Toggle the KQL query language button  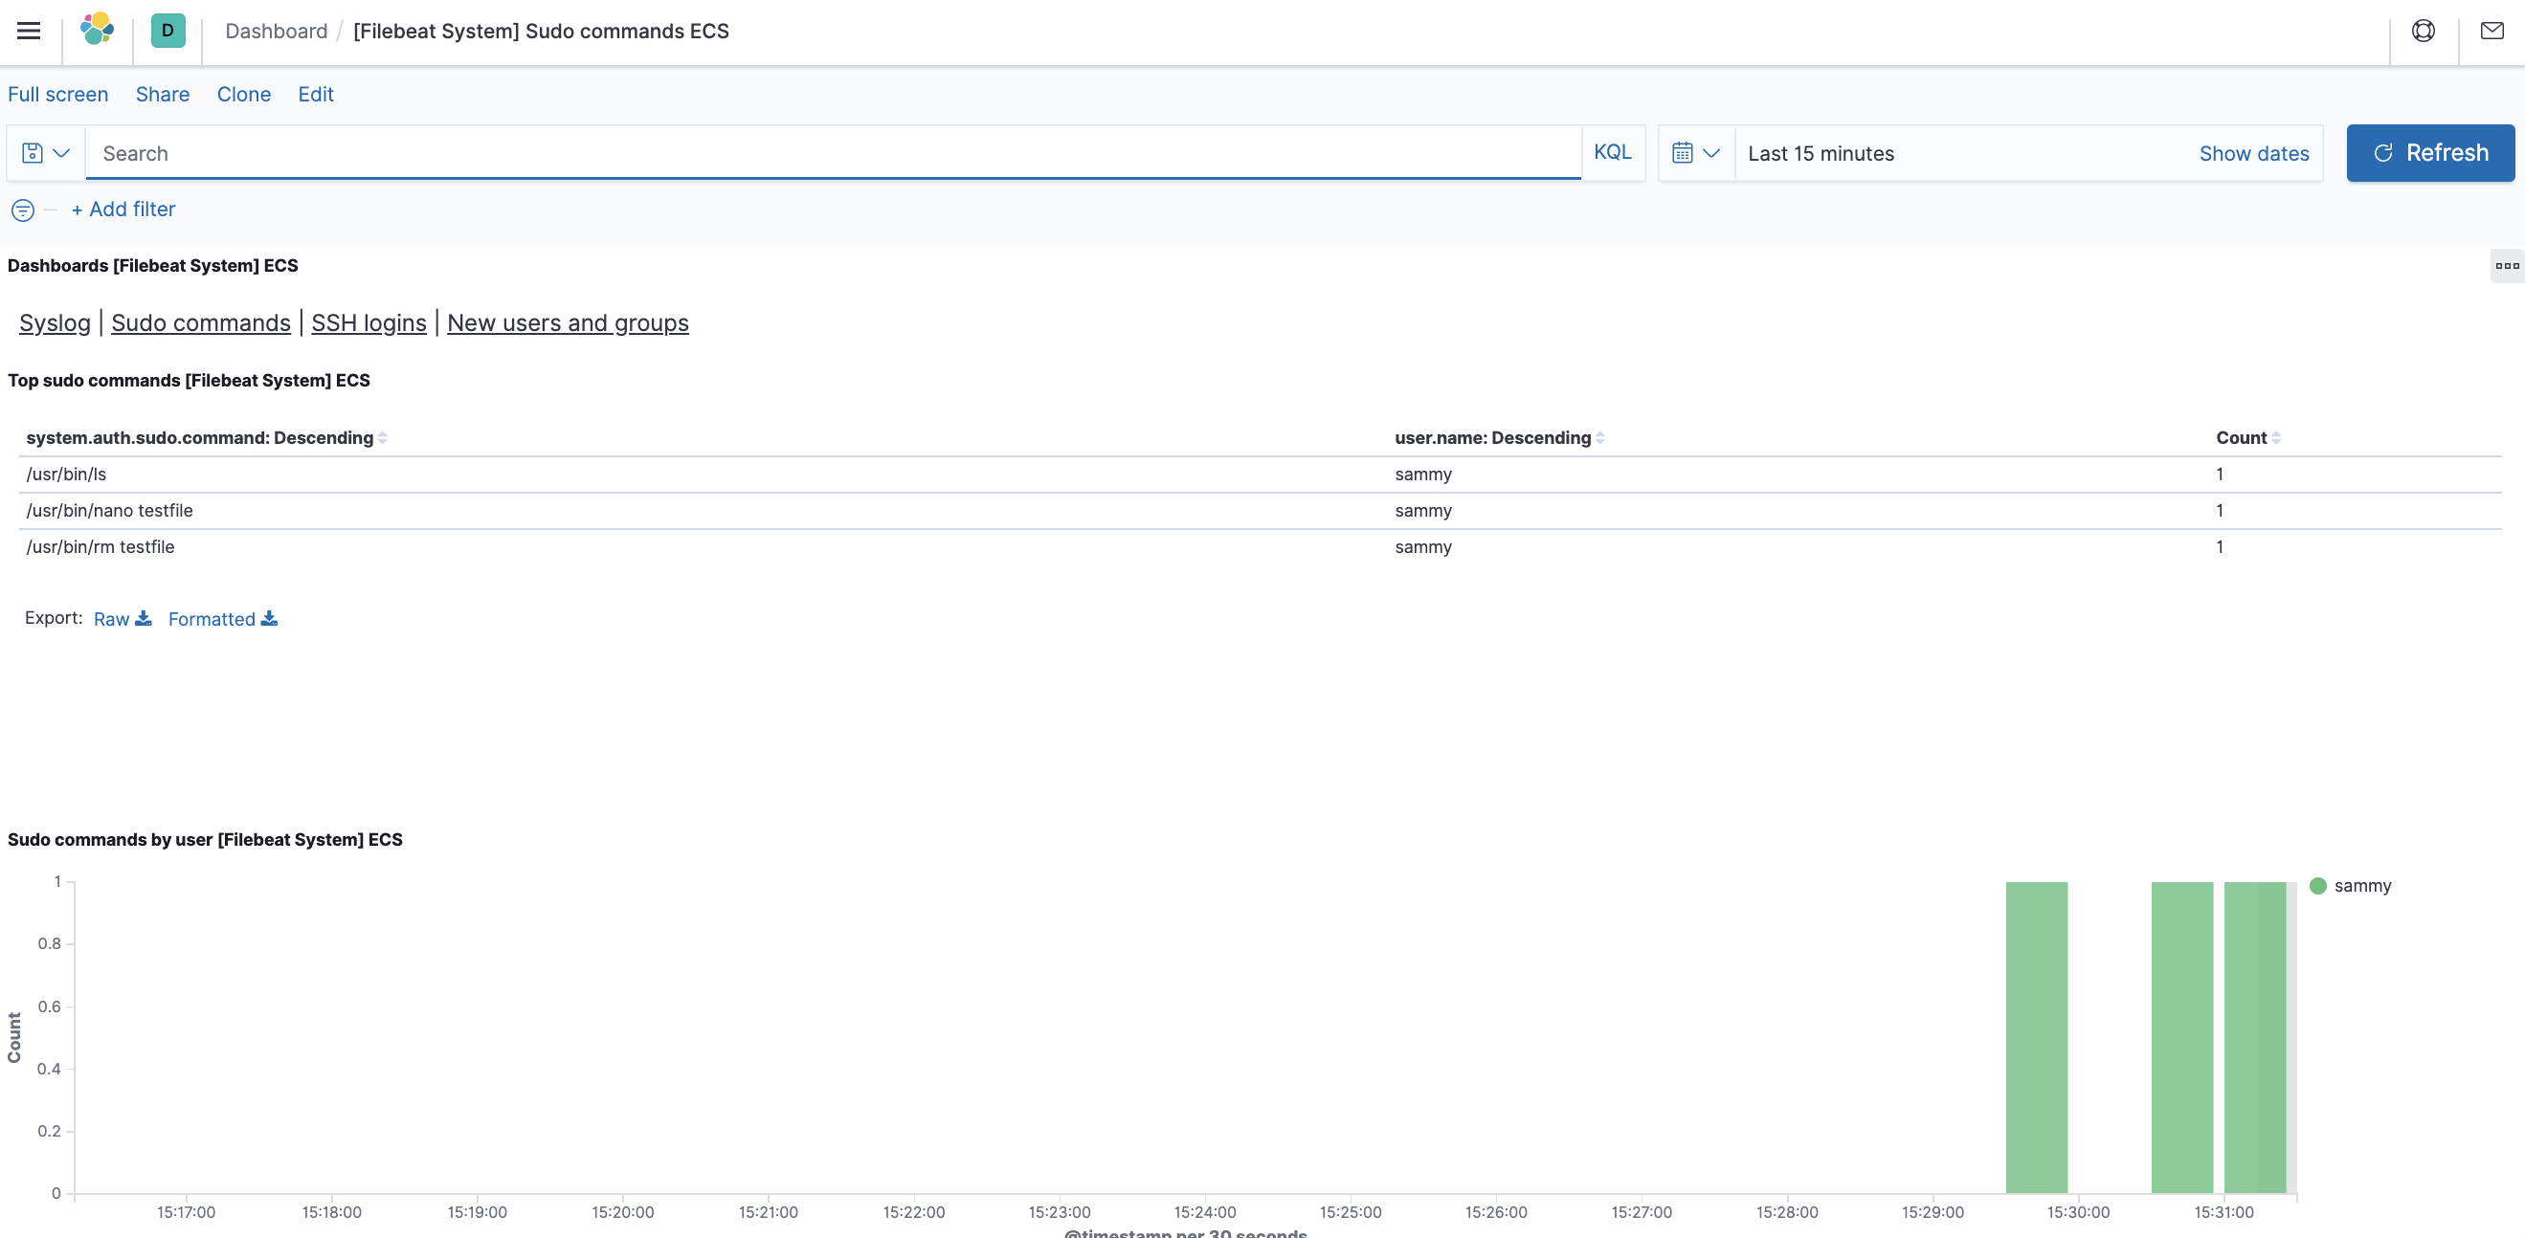(1612, 151)
